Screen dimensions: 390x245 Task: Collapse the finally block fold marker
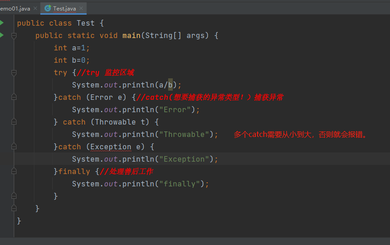click(x=14, y=171)
